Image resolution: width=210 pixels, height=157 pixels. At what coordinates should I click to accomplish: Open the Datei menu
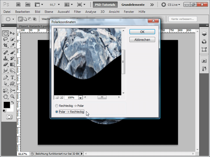(7, 12)
